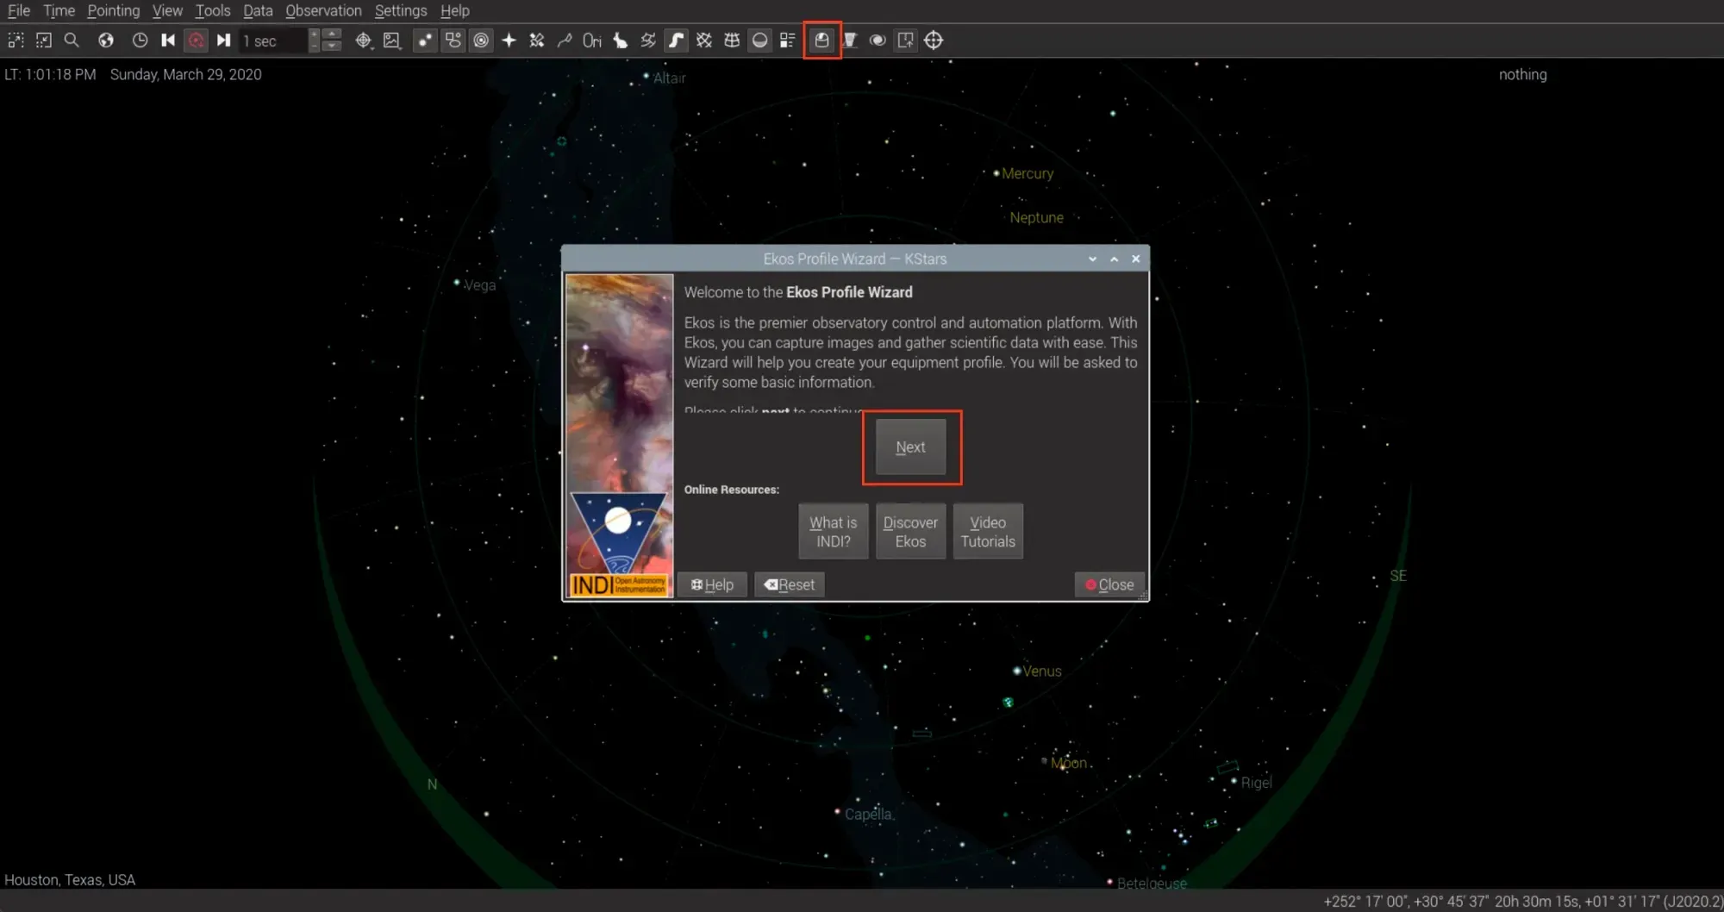Open Ekos with the dome icon
1724x912 pixels.
point(822,41)
